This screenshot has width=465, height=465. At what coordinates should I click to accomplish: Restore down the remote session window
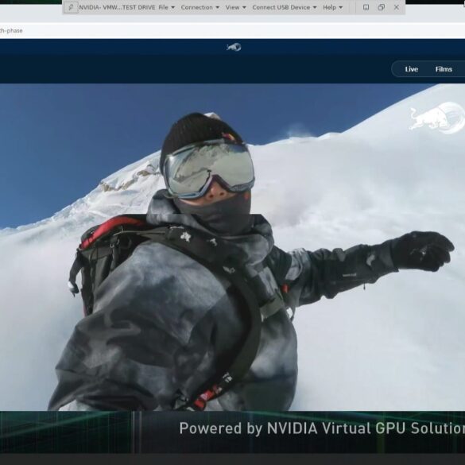[381, 7]
